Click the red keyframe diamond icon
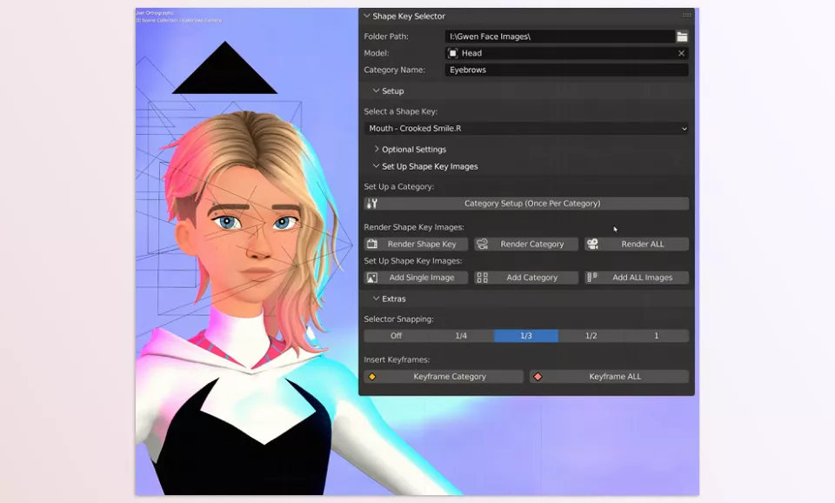Viewport: 835px width, 503px height. (x=538, y=377)
